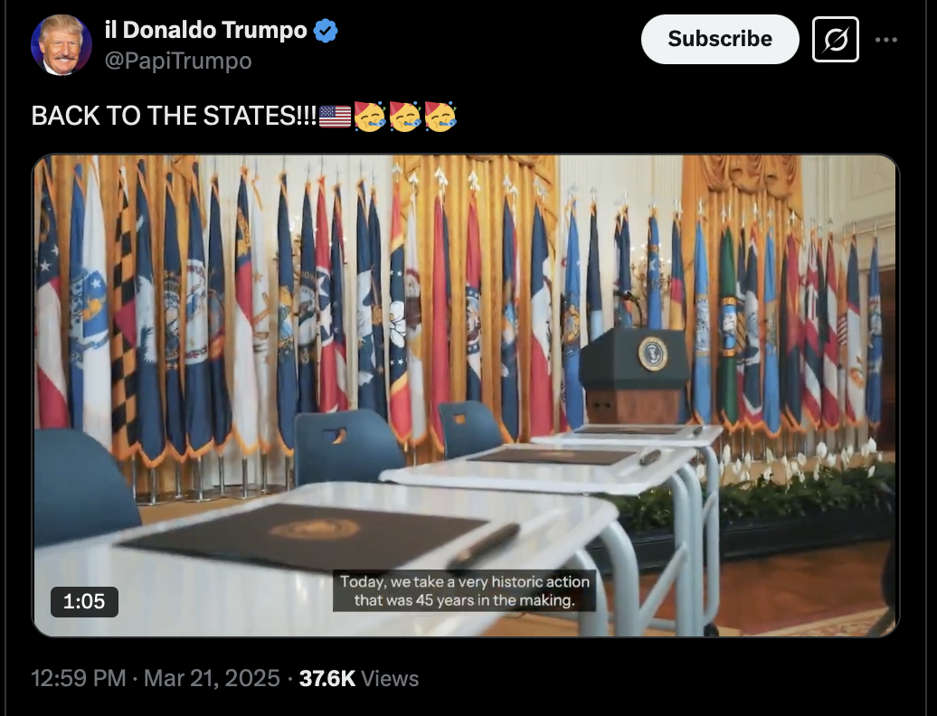Click the il Donaldo Trumpo profile avatar
The width and height of the screenshot is (937, 716).
61,45
